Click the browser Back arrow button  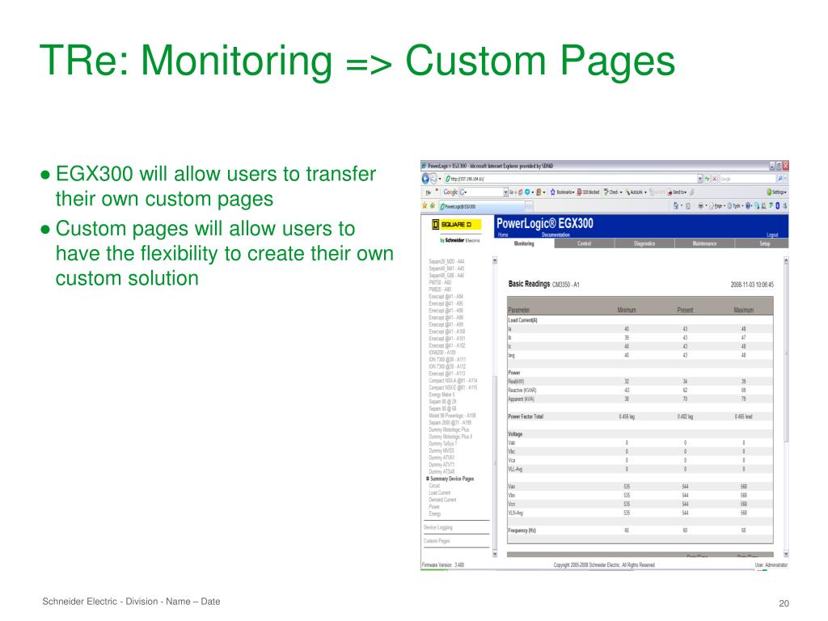point(425,179)
